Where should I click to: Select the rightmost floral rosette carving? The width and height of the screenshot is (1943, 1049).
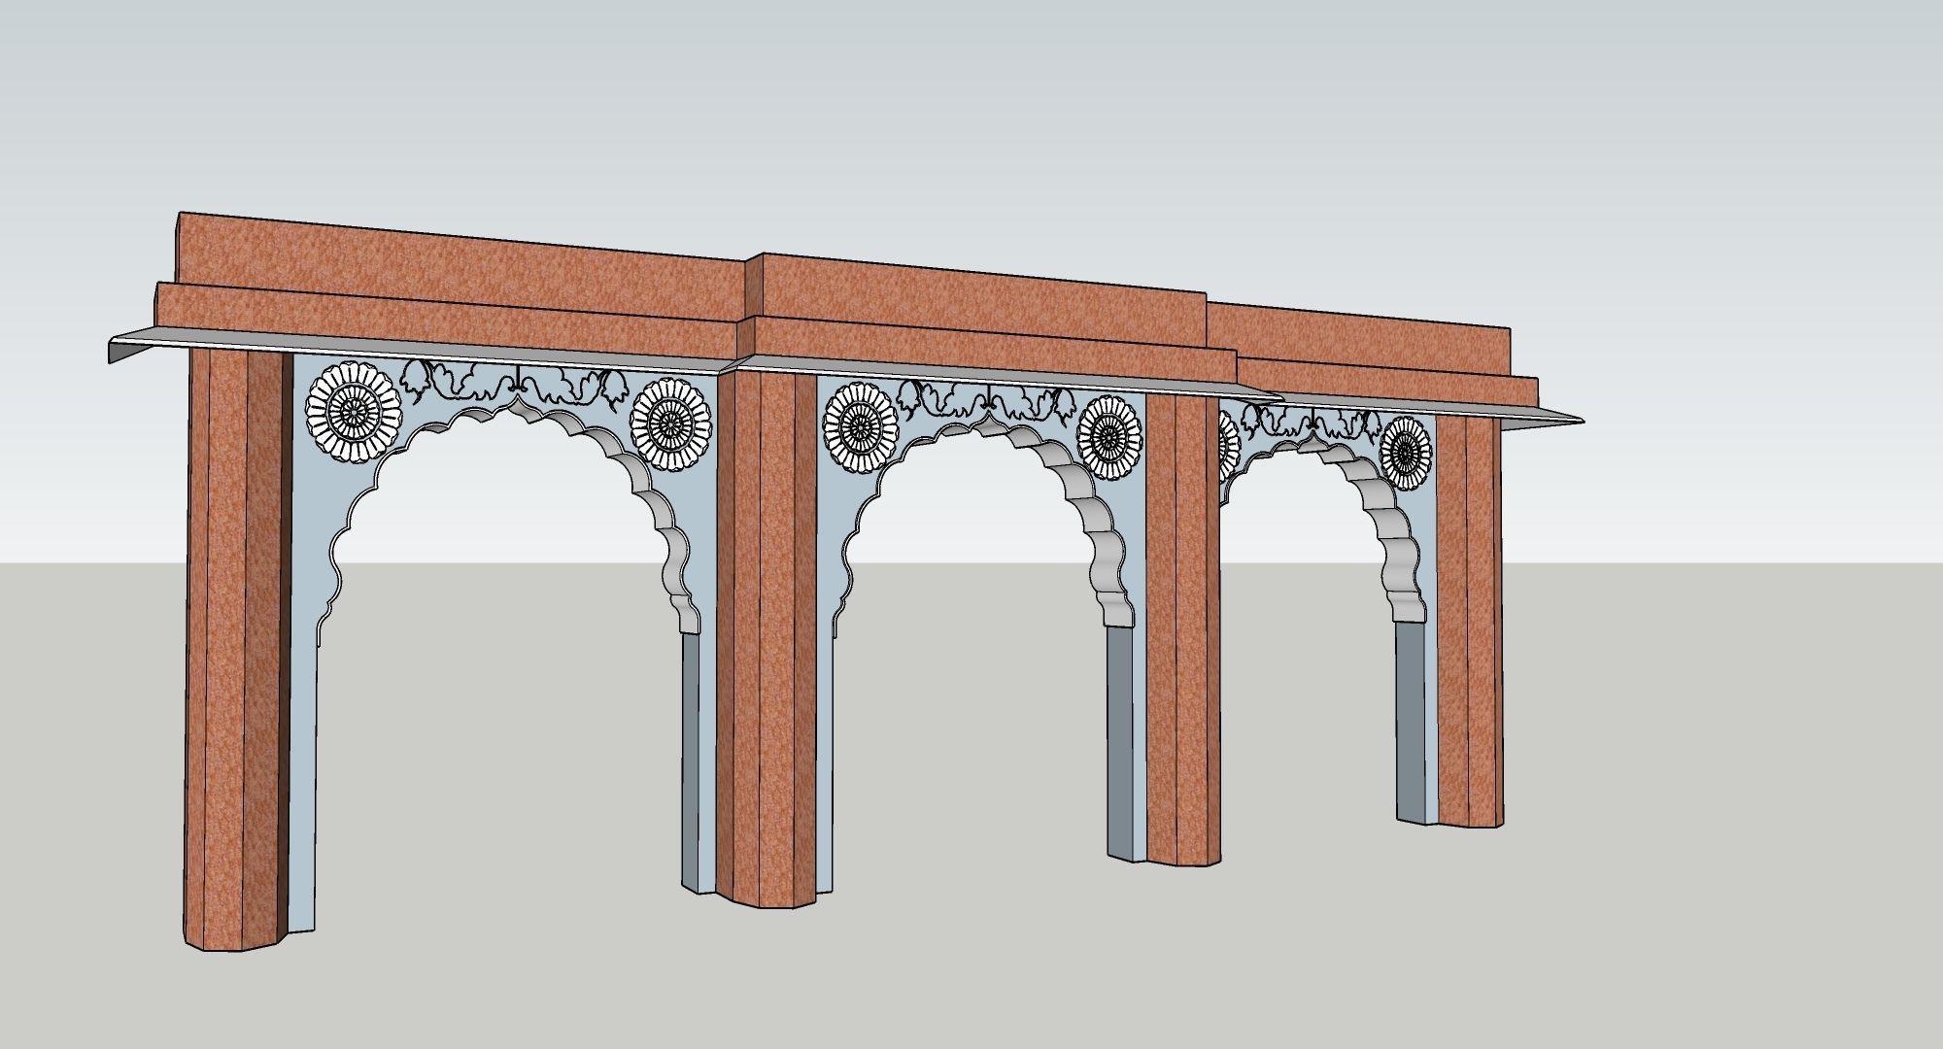(1406, 452)
